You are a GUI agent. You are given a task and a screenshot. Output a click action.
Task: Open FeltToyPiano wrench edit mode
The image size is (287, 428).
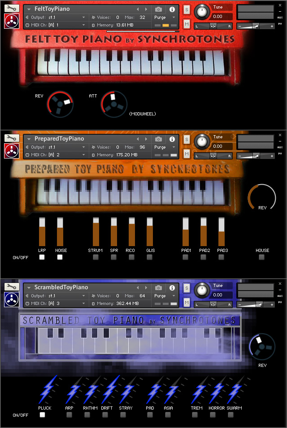click(12, 8)
